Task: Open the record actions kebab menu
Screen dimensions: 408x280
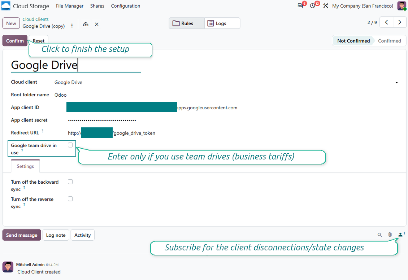Action: (72, 26)
